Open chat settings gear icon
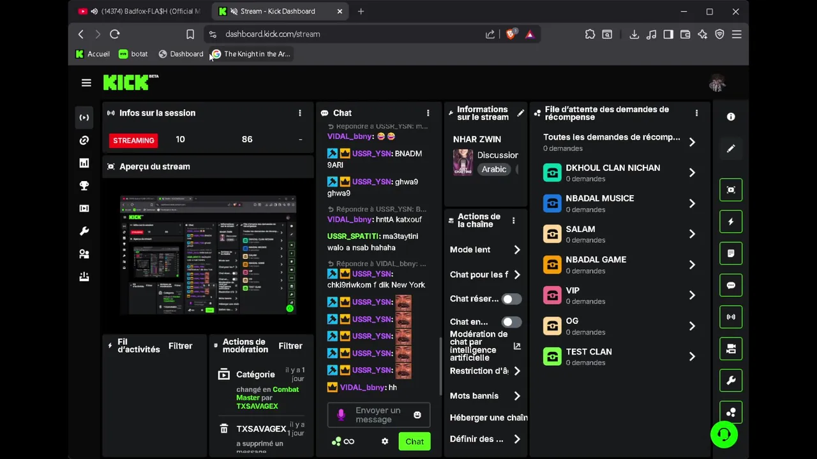This screenshot has width=817, height=459. (385, 441)
